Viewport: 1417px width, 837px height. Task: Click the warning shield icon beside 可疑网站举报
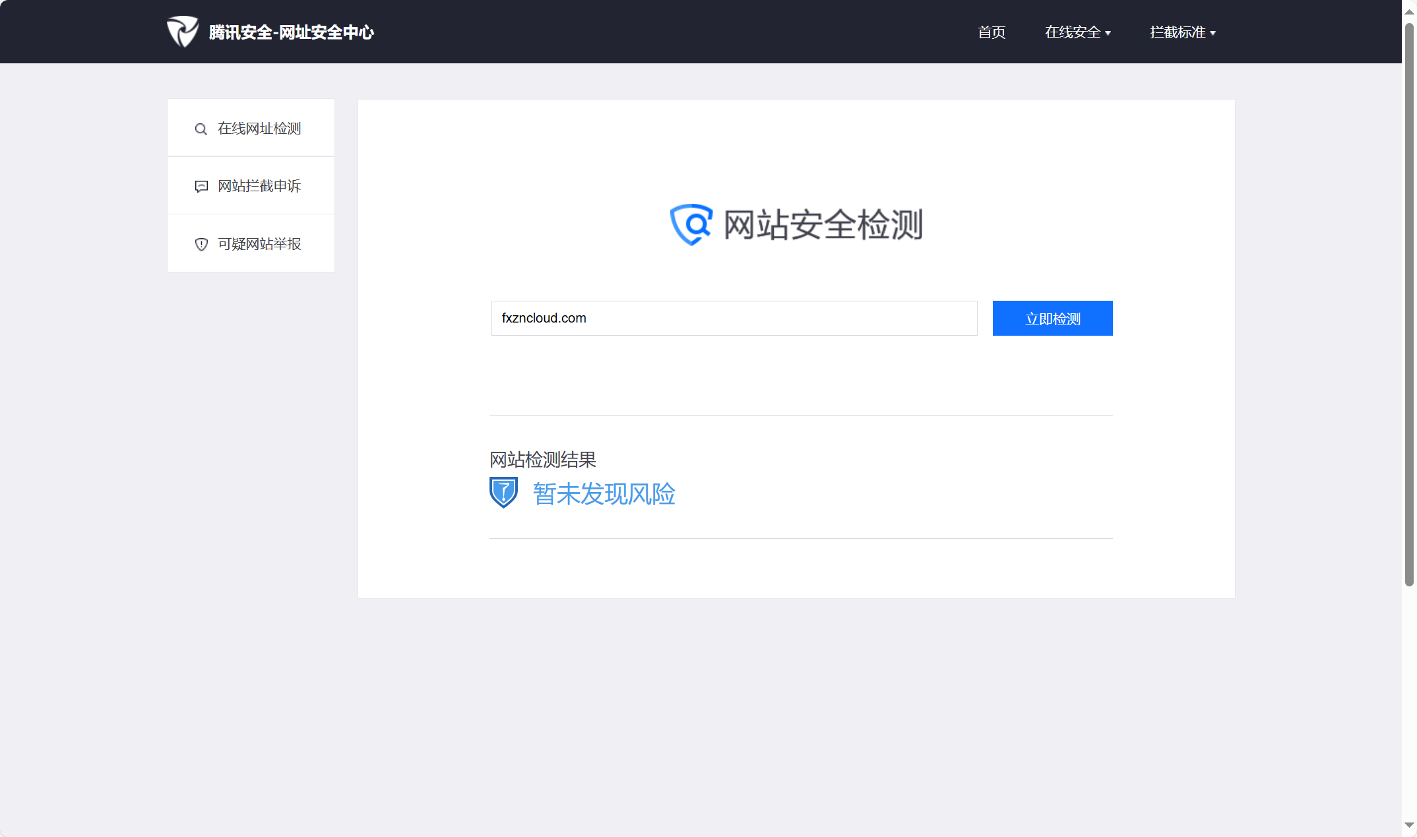coord(201,245)
